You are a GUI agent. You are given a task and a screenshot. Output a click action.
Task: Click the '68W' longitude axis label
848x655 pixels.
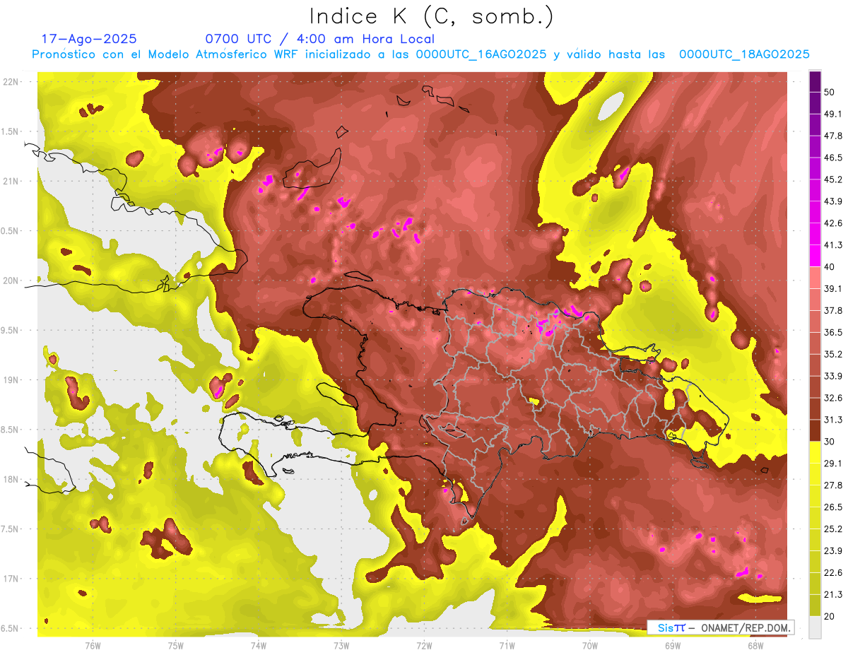[x=755, y=645]
